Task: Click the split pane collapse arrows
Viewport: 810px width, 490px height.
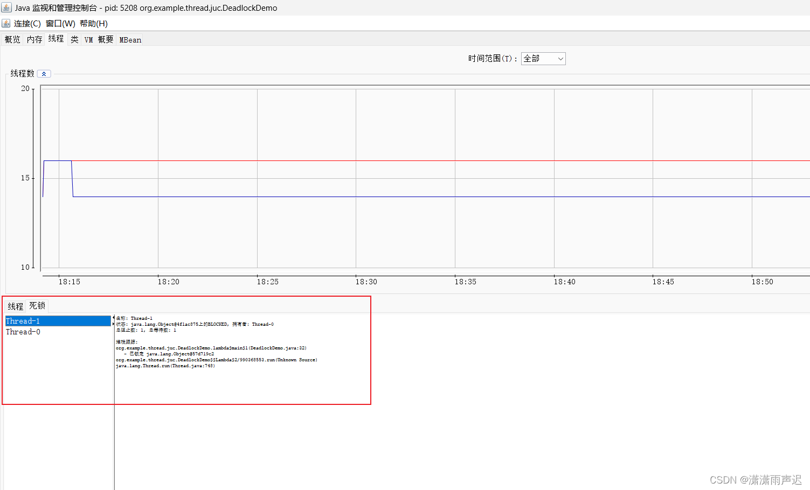Action: 113,321
